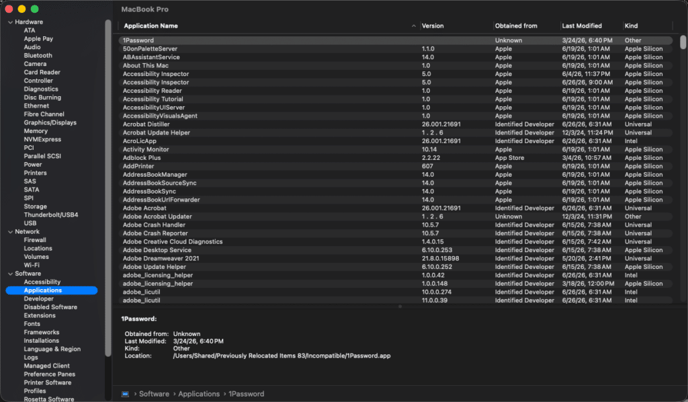This screenshot has width=688, height=402.
Task: Select the AddressBookManager row
Action: coord(395,175)
